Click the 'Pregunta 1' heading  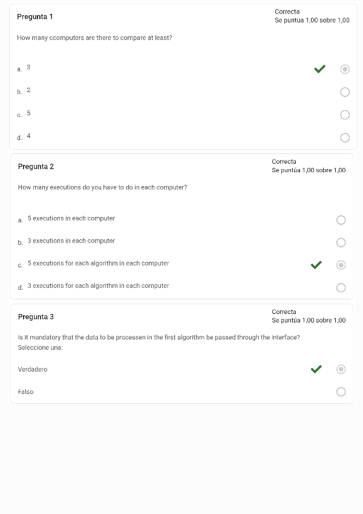(35, 16)
